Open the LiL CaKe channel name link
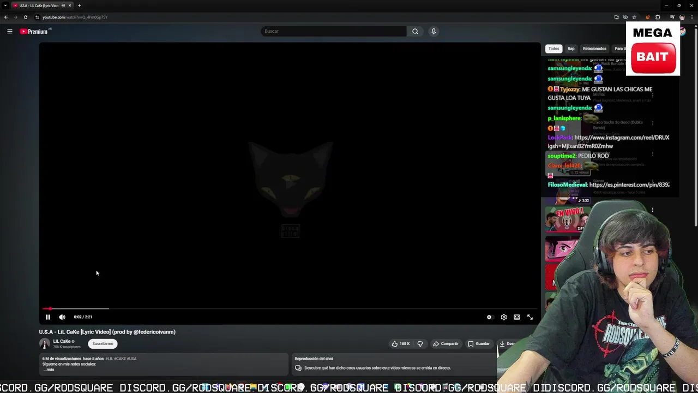The width and height of the screenshot is (698, 393). pyautogui.click(x=62, y=341)
